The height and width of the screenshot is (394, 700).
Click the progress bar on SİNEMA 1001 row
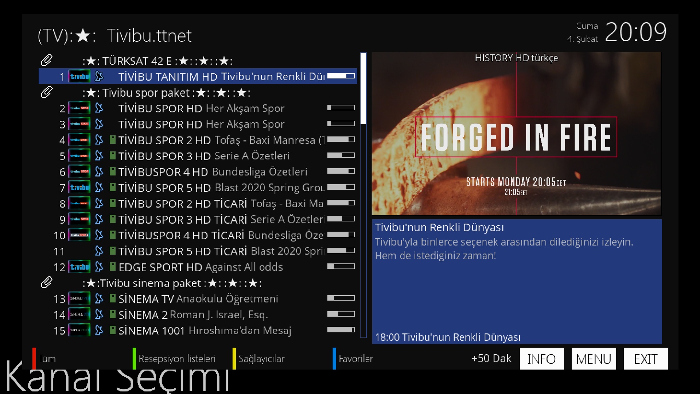341,330
